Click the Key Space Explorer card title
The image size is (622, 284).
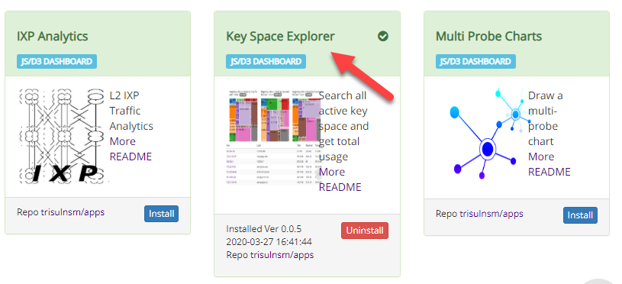click(280, 37)
